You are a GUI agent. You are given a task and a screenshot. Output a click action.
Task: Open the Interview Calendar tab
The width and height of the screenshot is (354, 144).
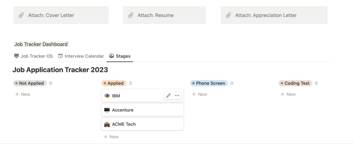click(81, 56)
